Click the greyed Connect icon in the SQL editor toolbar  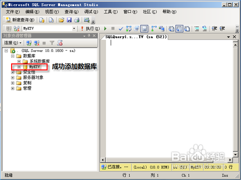click(9, 29)
